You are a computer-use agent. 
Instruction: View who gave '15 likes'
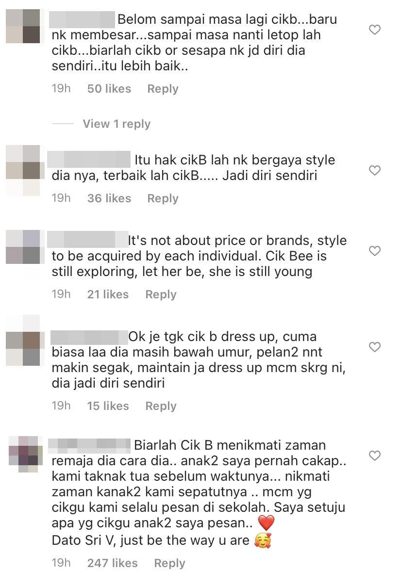[x=108, y=406]
